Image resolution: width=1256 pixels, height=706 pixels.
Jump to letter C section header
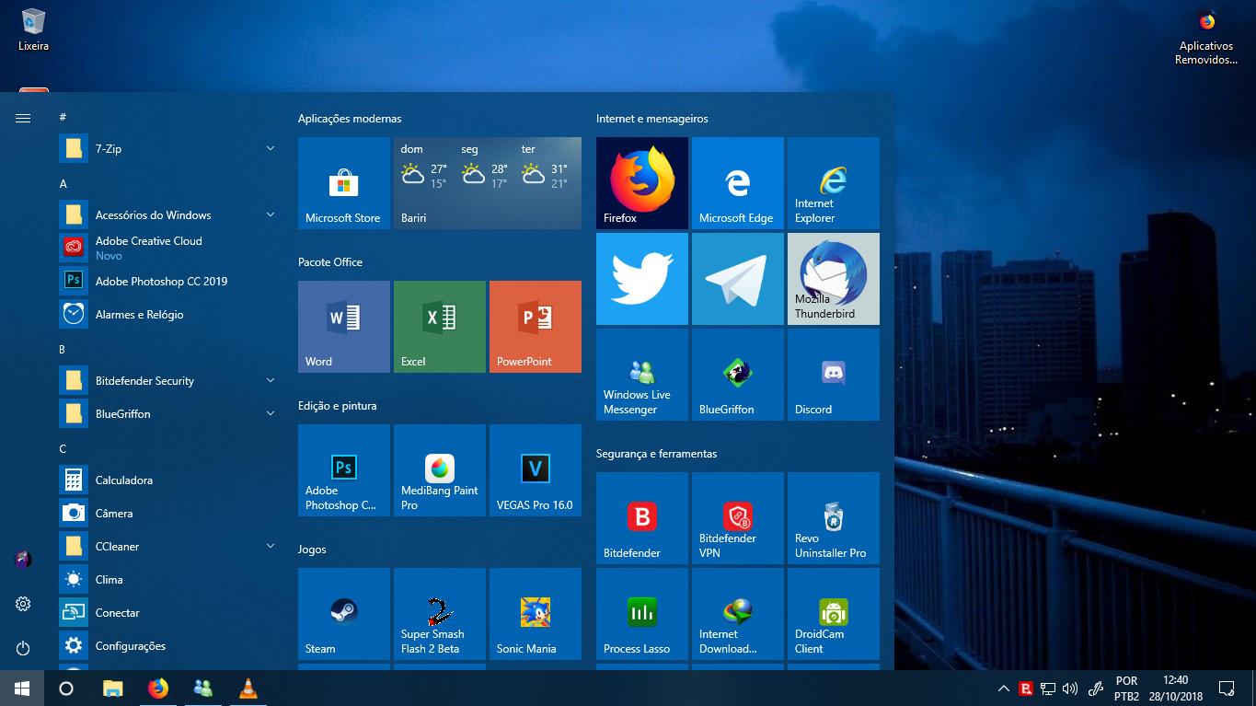63,448
